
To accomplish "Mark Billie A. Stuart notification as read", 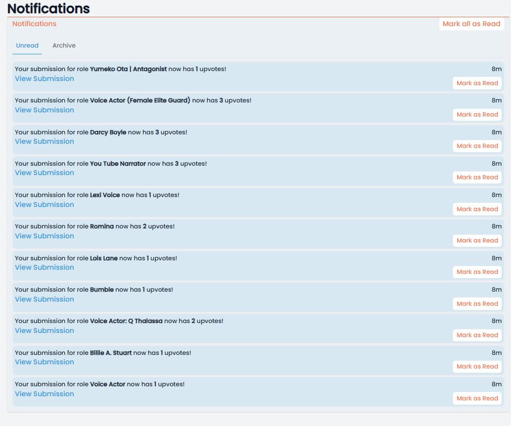I will pyautogui.click(x=477, y=366).
